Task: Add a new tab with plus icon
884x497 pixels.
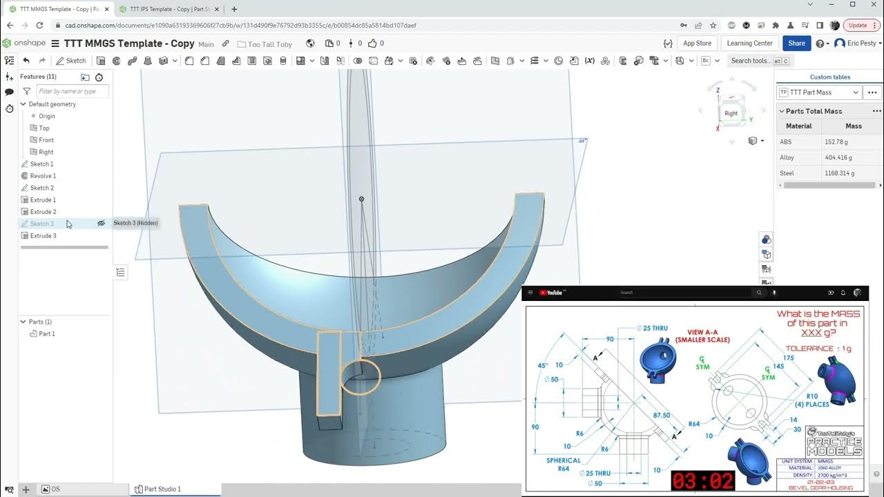Action: click(26, 489)
